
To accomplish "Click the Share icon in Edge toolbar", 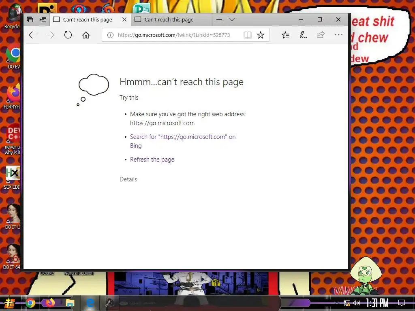I will (x=321, y=35).
